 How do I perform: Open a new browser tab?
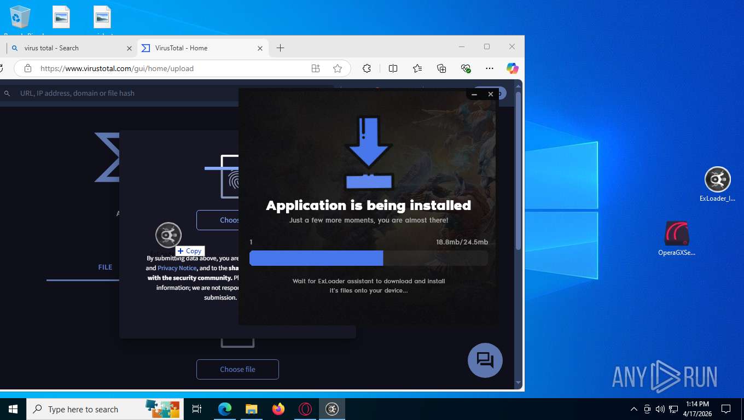[280, 48]
